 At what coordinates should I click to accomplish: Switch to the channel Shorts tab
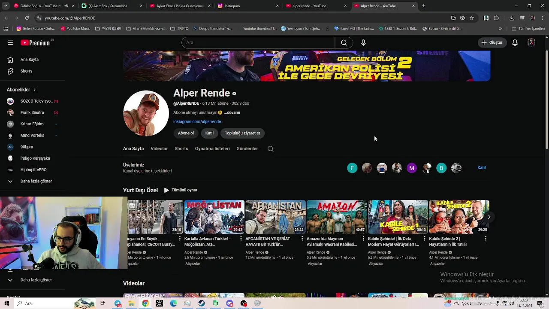pyautogui.click(x=181, y=148)
